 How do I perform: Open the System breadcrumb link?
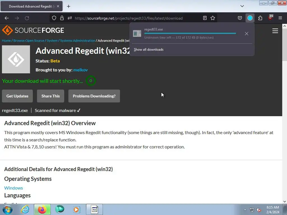[52, 41]
